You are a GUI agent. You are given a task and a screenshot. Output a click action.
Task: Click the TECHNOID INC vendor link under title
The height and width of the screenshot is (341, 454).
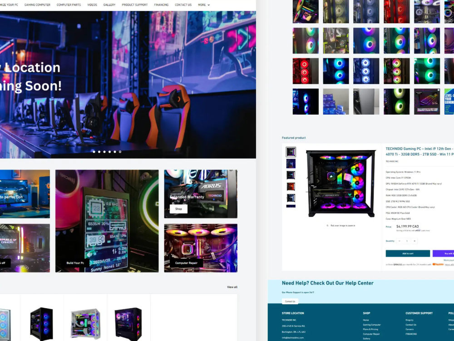tap(392, 161)
